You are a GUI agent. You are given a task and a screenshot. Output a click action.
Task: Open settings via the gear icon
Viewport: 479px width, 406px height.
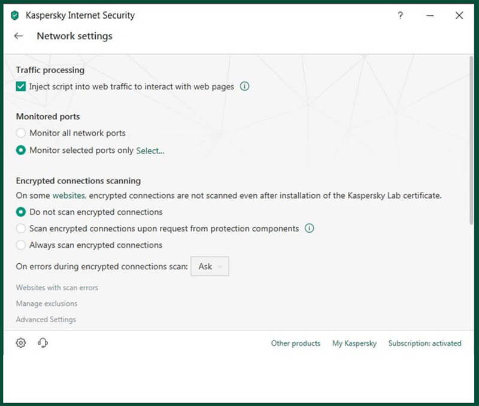tap(21, 342)
